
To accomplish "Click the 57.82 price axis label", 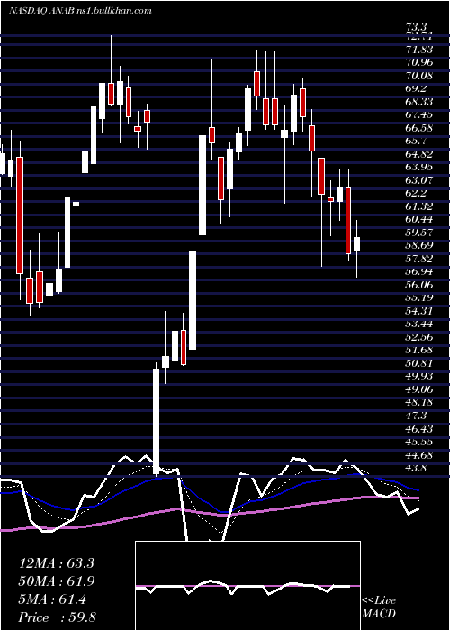I will 419,259.
